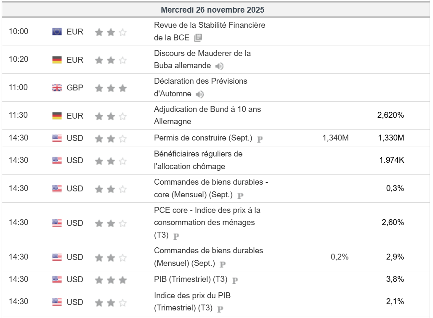Click the German flag in the 11:30 row

pos(57,116)
